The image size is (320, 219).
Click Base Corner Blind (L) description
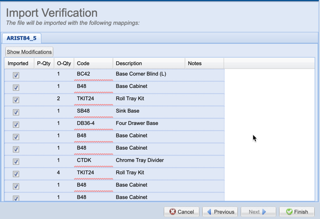(141, 74)
